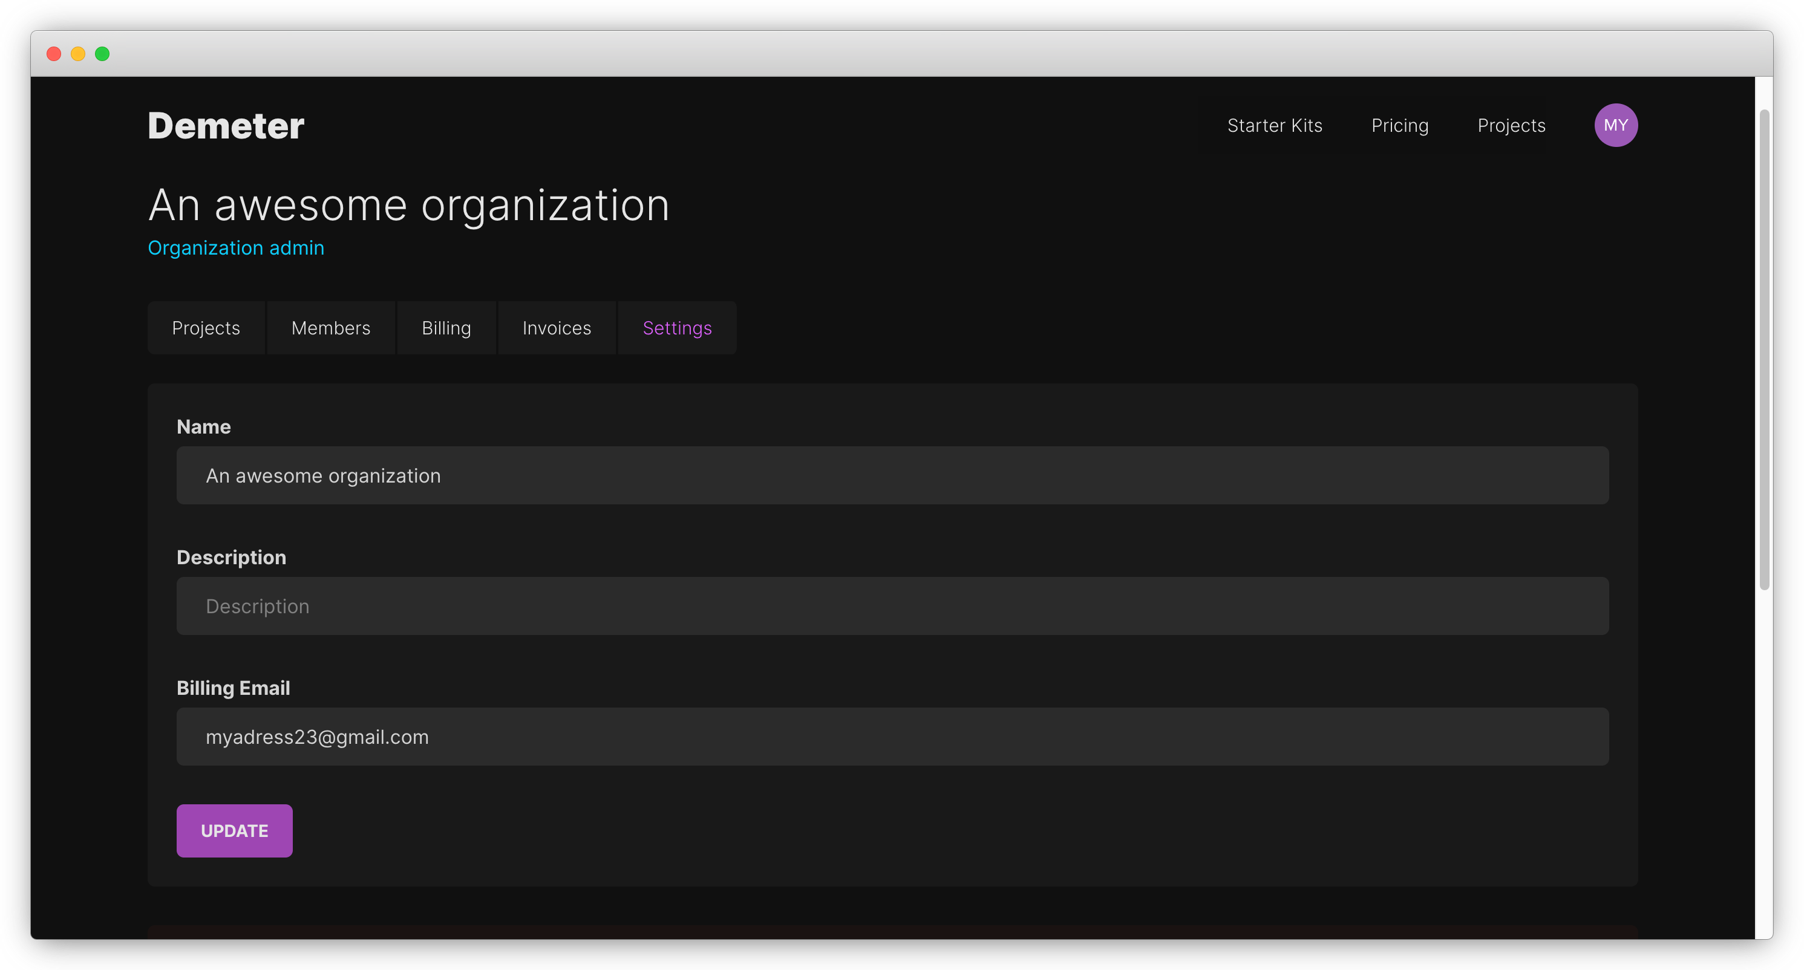This screenshot has height=970, width=1804.
Task: Open the MY user avatar menu
Action: click(x=1616, y=125)
